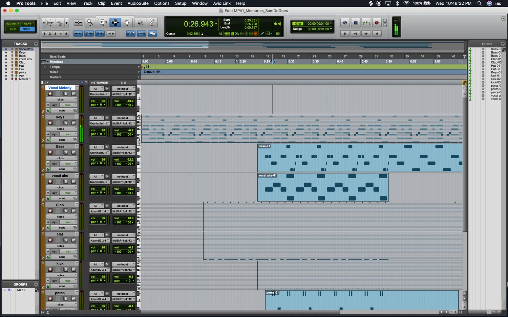Click the Master 1 track in Tracks list
This screenshot has height=317, width=508.
point(24,79)
